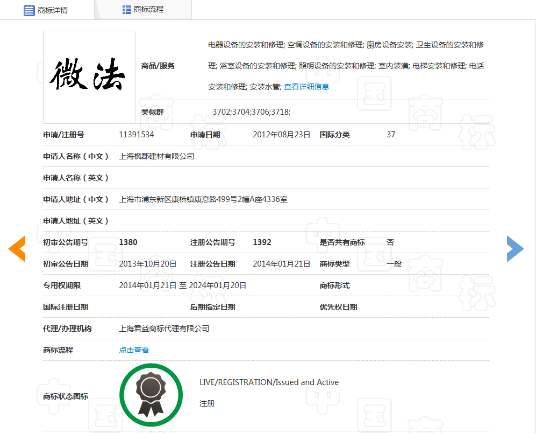
Task: Select applicant name 上海枫郡建材有限公司
Action: [x=156, y=156]
